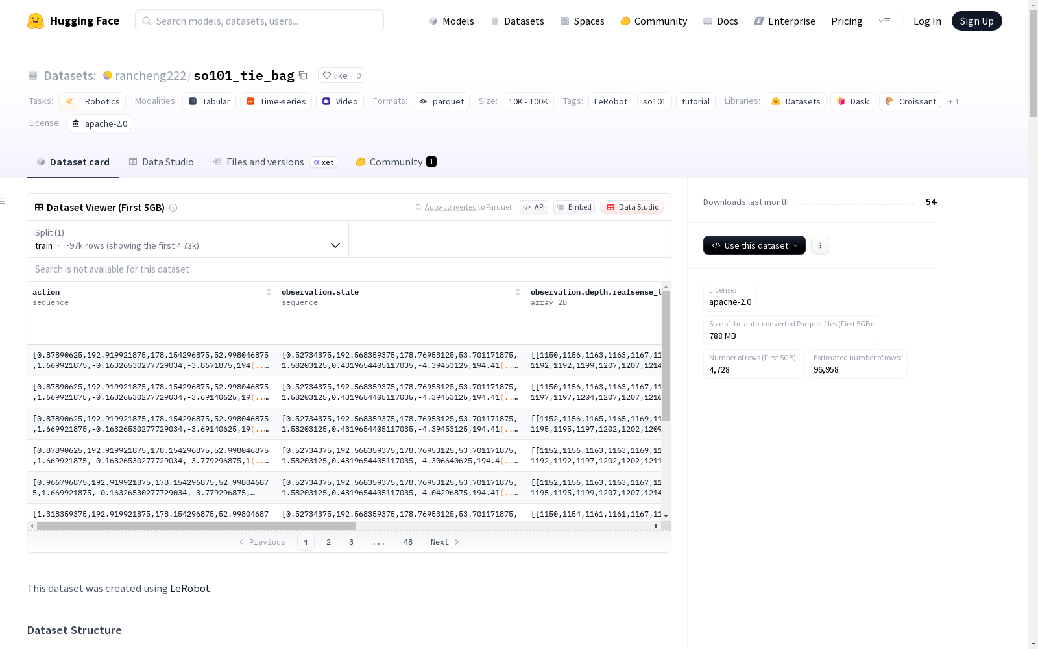Go to the Pricing page
The image size is (1038, 649).
pos(847,21)
